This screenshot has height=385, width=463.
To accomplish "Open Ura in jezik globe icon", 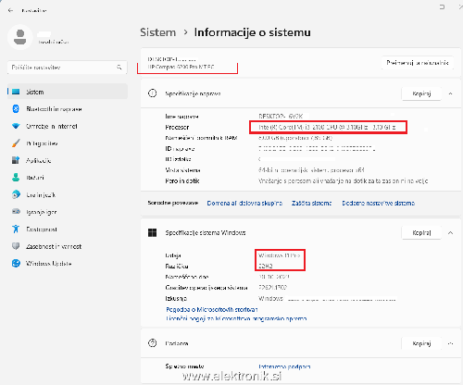I will (x=16, y=194).
